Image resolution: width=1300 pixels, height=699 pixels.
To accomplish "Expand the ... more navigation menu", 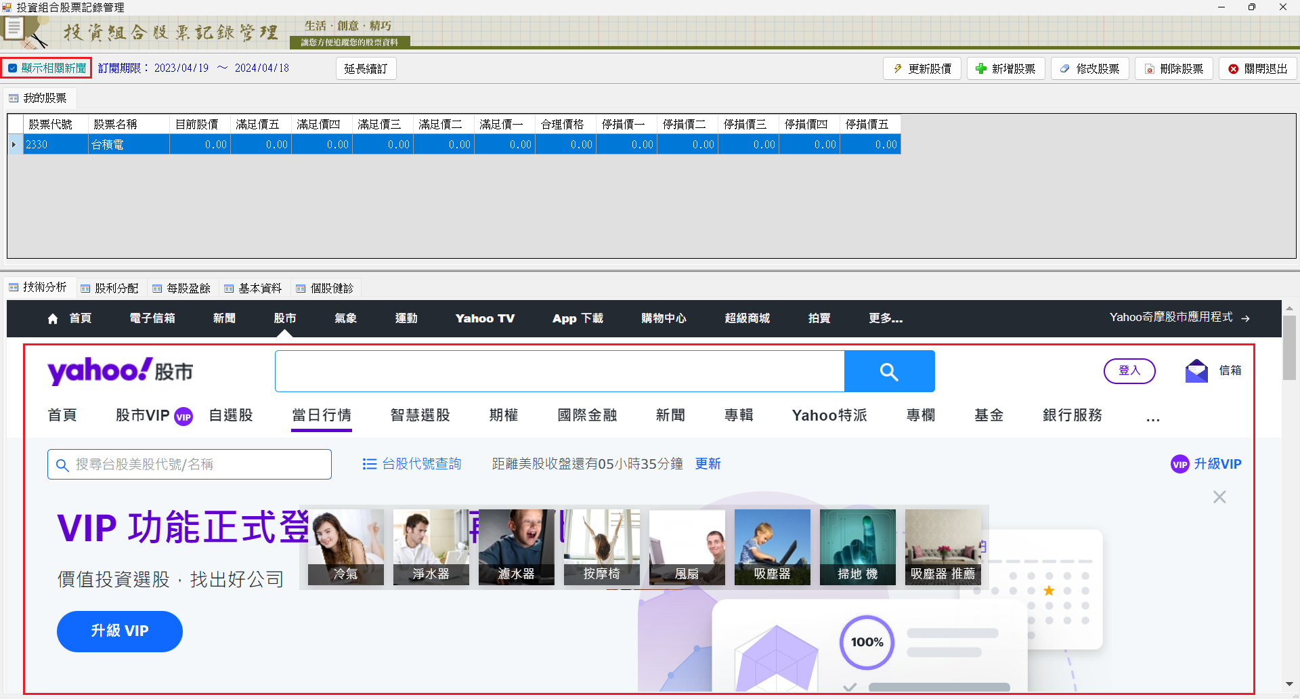I will click(1153, 418).
